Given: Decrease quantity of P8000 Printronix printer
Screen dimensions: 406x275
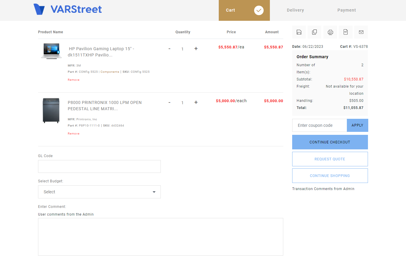Looking at the screenshot, I should coord(169,102).
